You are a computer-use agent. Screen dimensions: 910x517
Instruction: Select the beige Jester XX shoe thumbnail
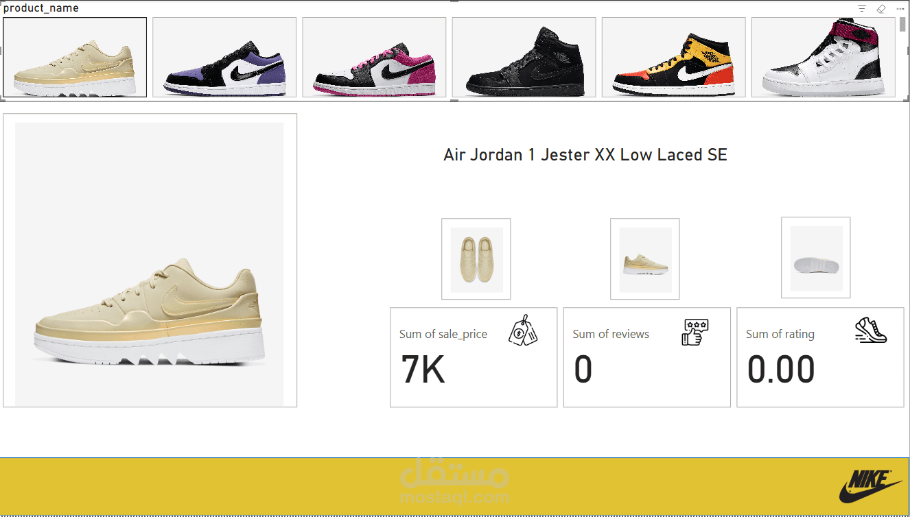coord(75,58)
